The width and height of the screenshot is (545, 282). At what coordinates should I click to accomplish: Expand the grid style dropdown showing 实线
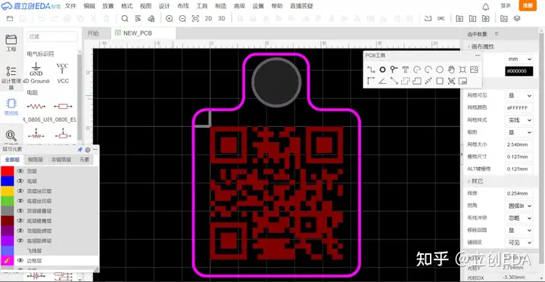pos(519,120)
